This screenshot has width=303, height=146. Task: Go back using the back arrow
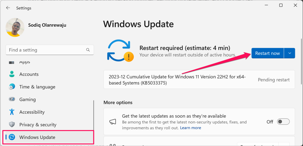tap(8, 8)
